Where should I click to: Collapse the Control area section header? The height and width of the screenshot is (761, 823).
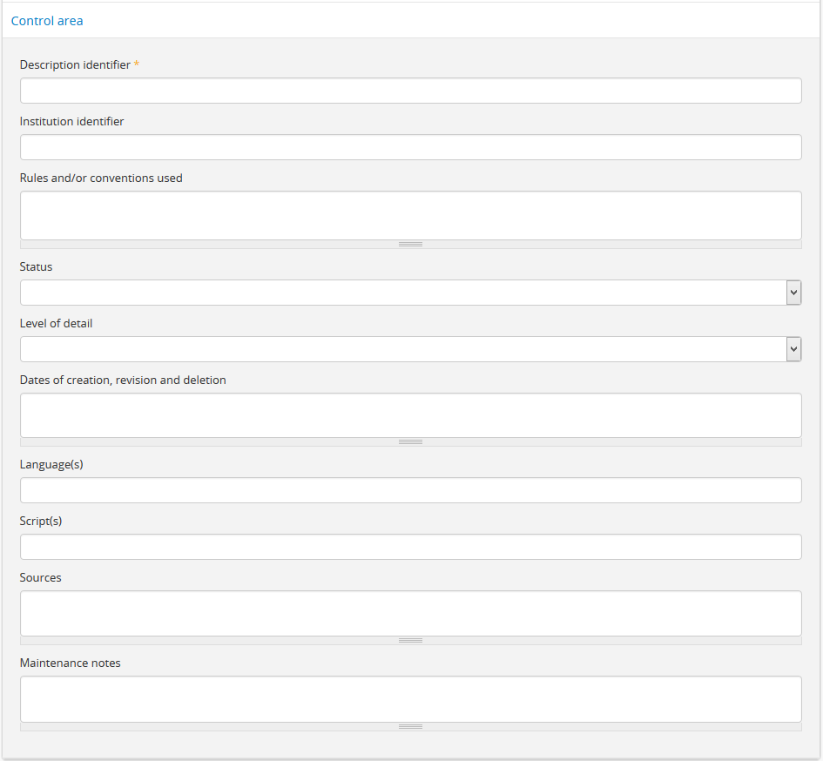pyautogui.click(x=47, y=21)
